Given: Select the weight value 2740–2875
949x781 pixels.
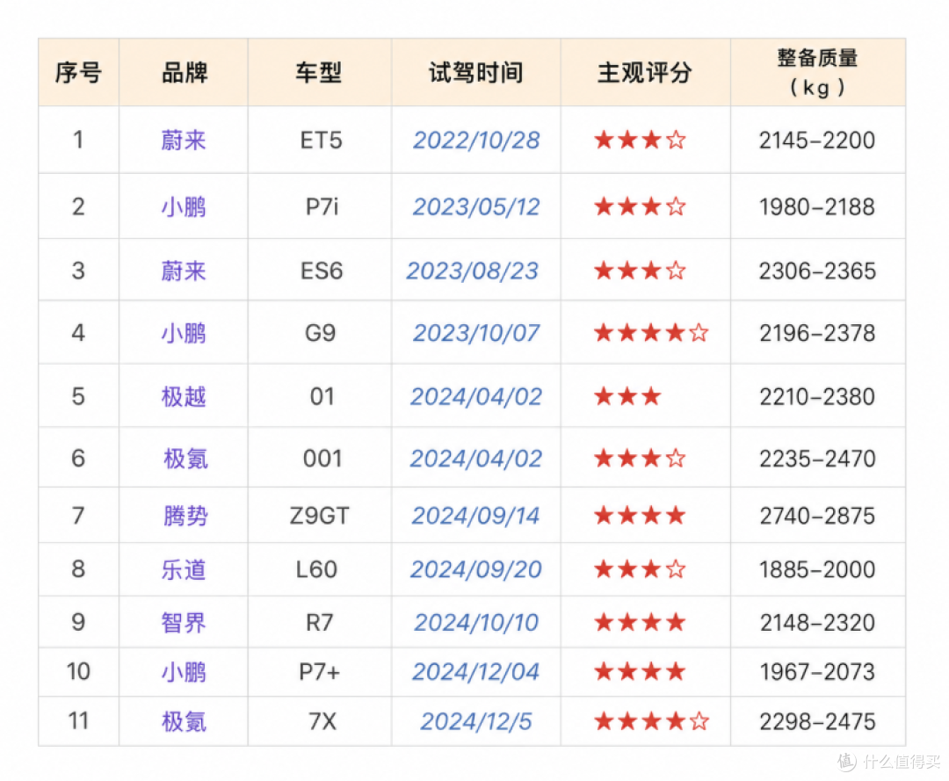Looking at the screenshot, I should click(817, 516).
